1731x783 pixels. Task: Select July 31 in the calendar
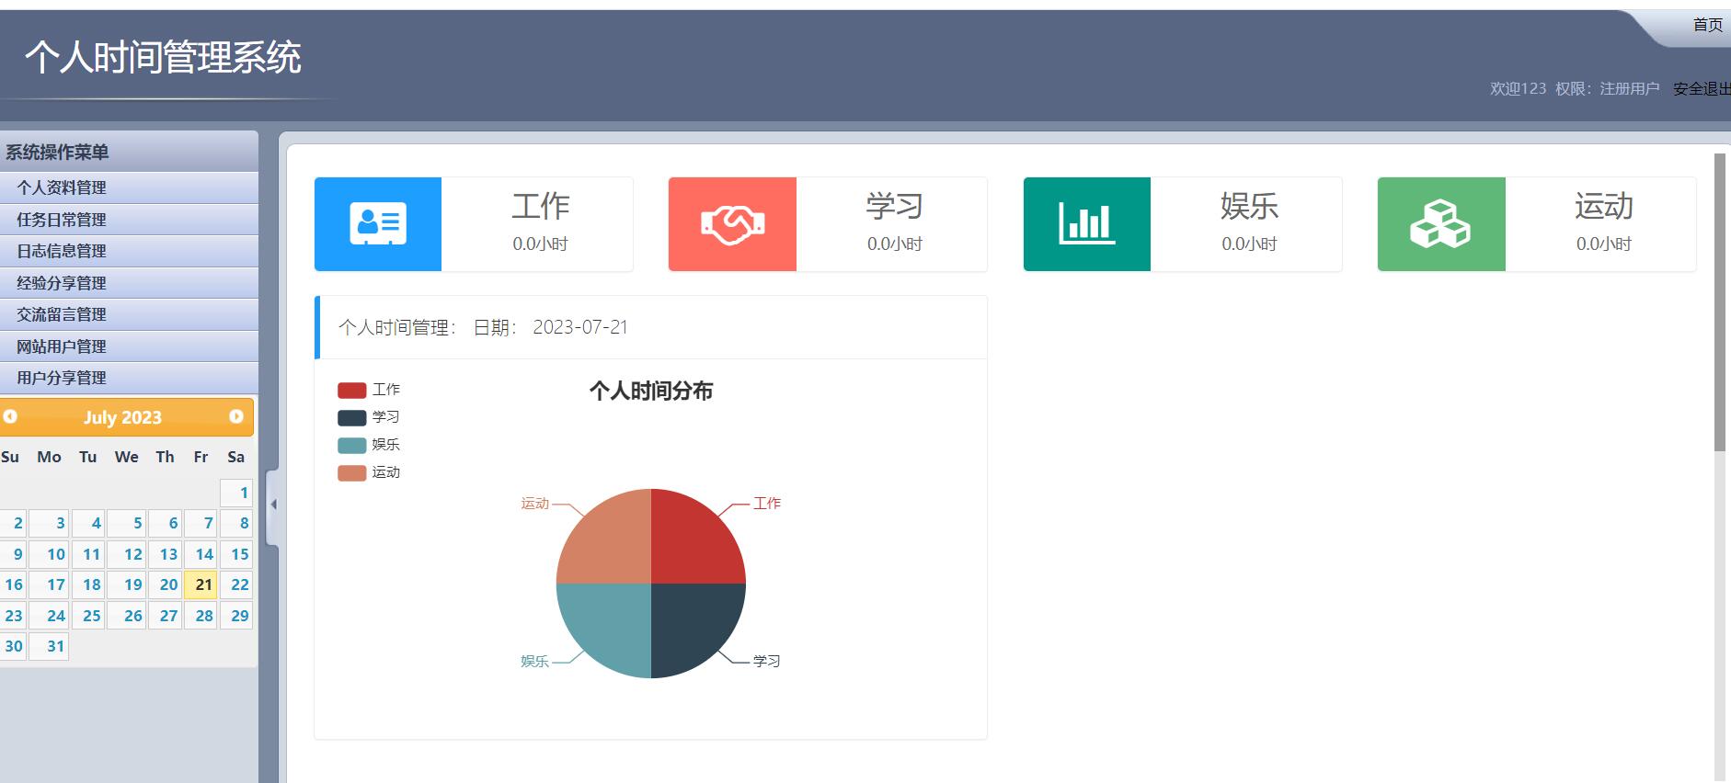pos(49,646)
